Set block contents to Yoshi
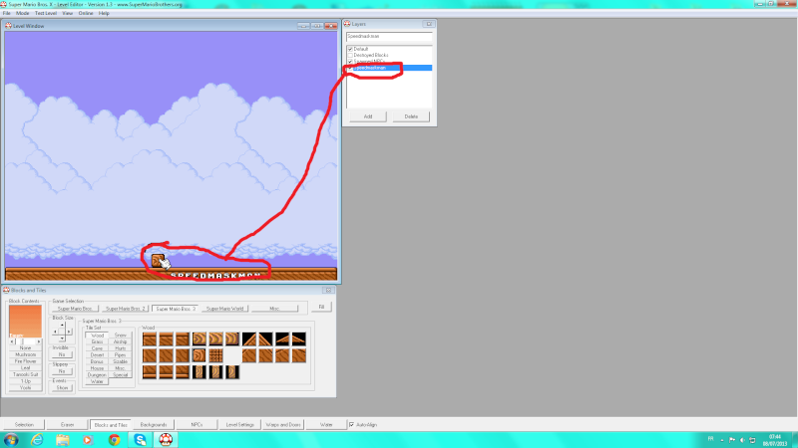Viewport: 798px width, 448px height. click(x=26, y=387)
